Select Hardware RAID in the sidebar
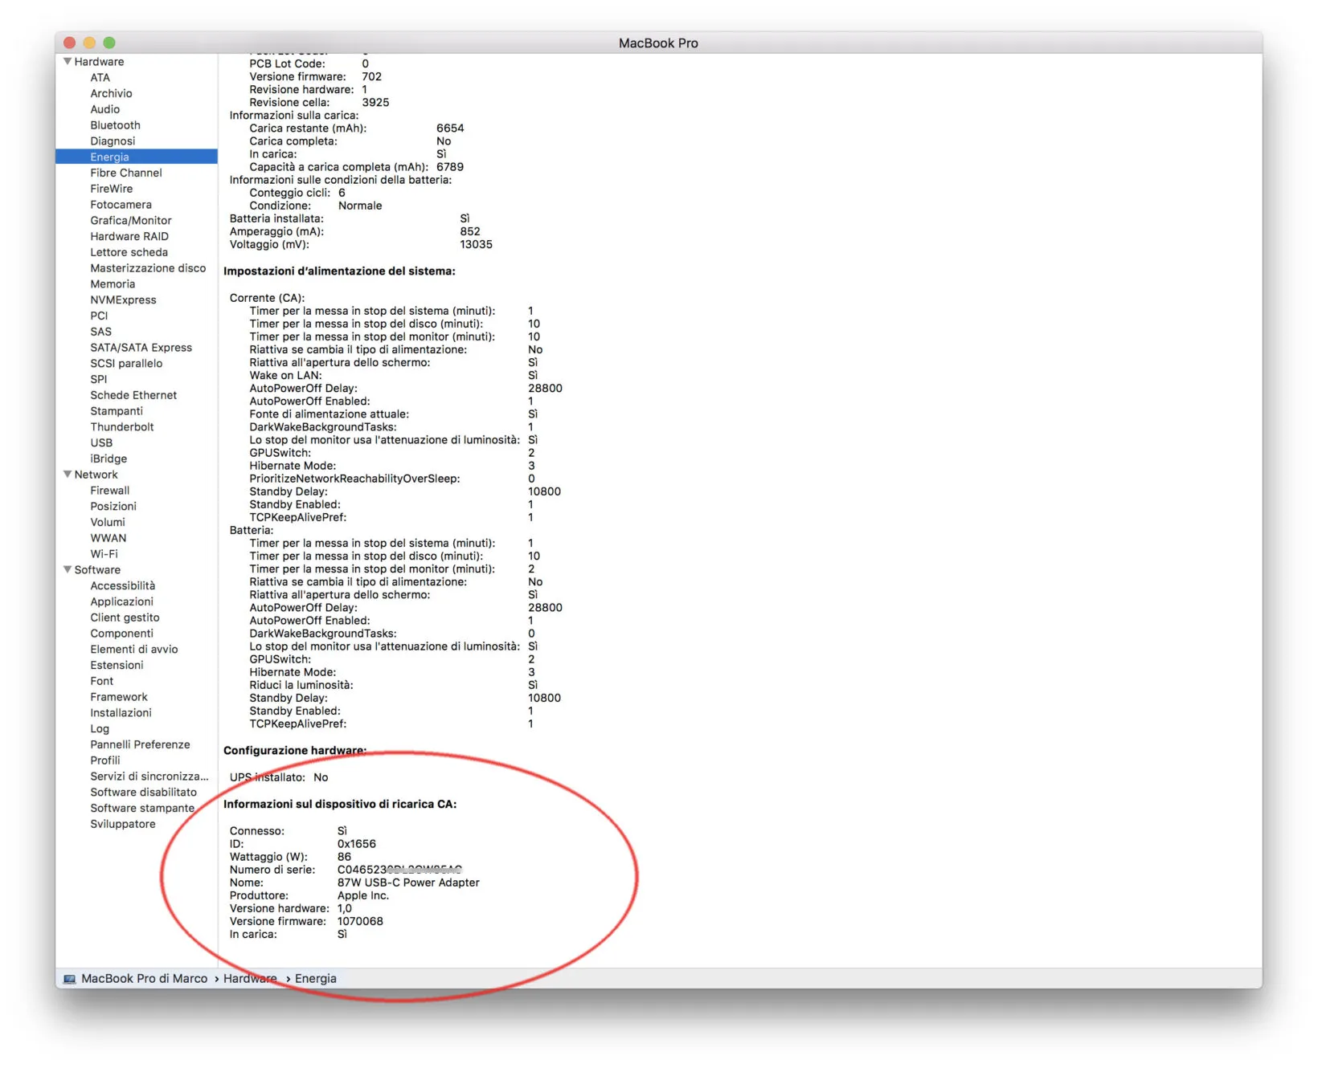Screen dimensions: 1318x1068 pyautogui.click(x=129, y=237)
